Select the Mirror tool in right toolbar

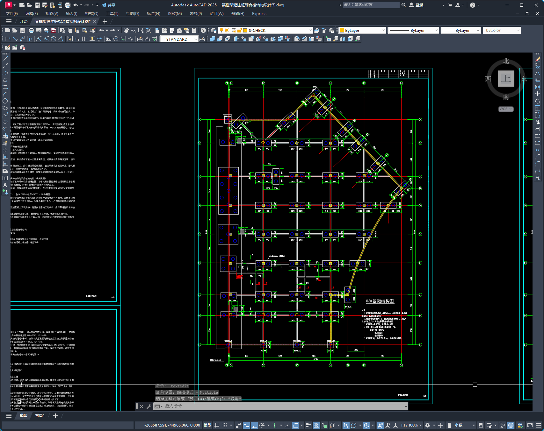tap(538, 73)
